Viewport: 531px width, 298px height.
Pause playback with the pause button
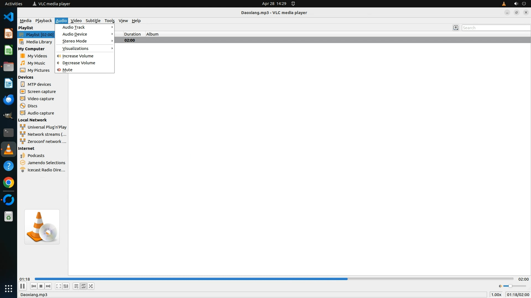click(22, 286)
